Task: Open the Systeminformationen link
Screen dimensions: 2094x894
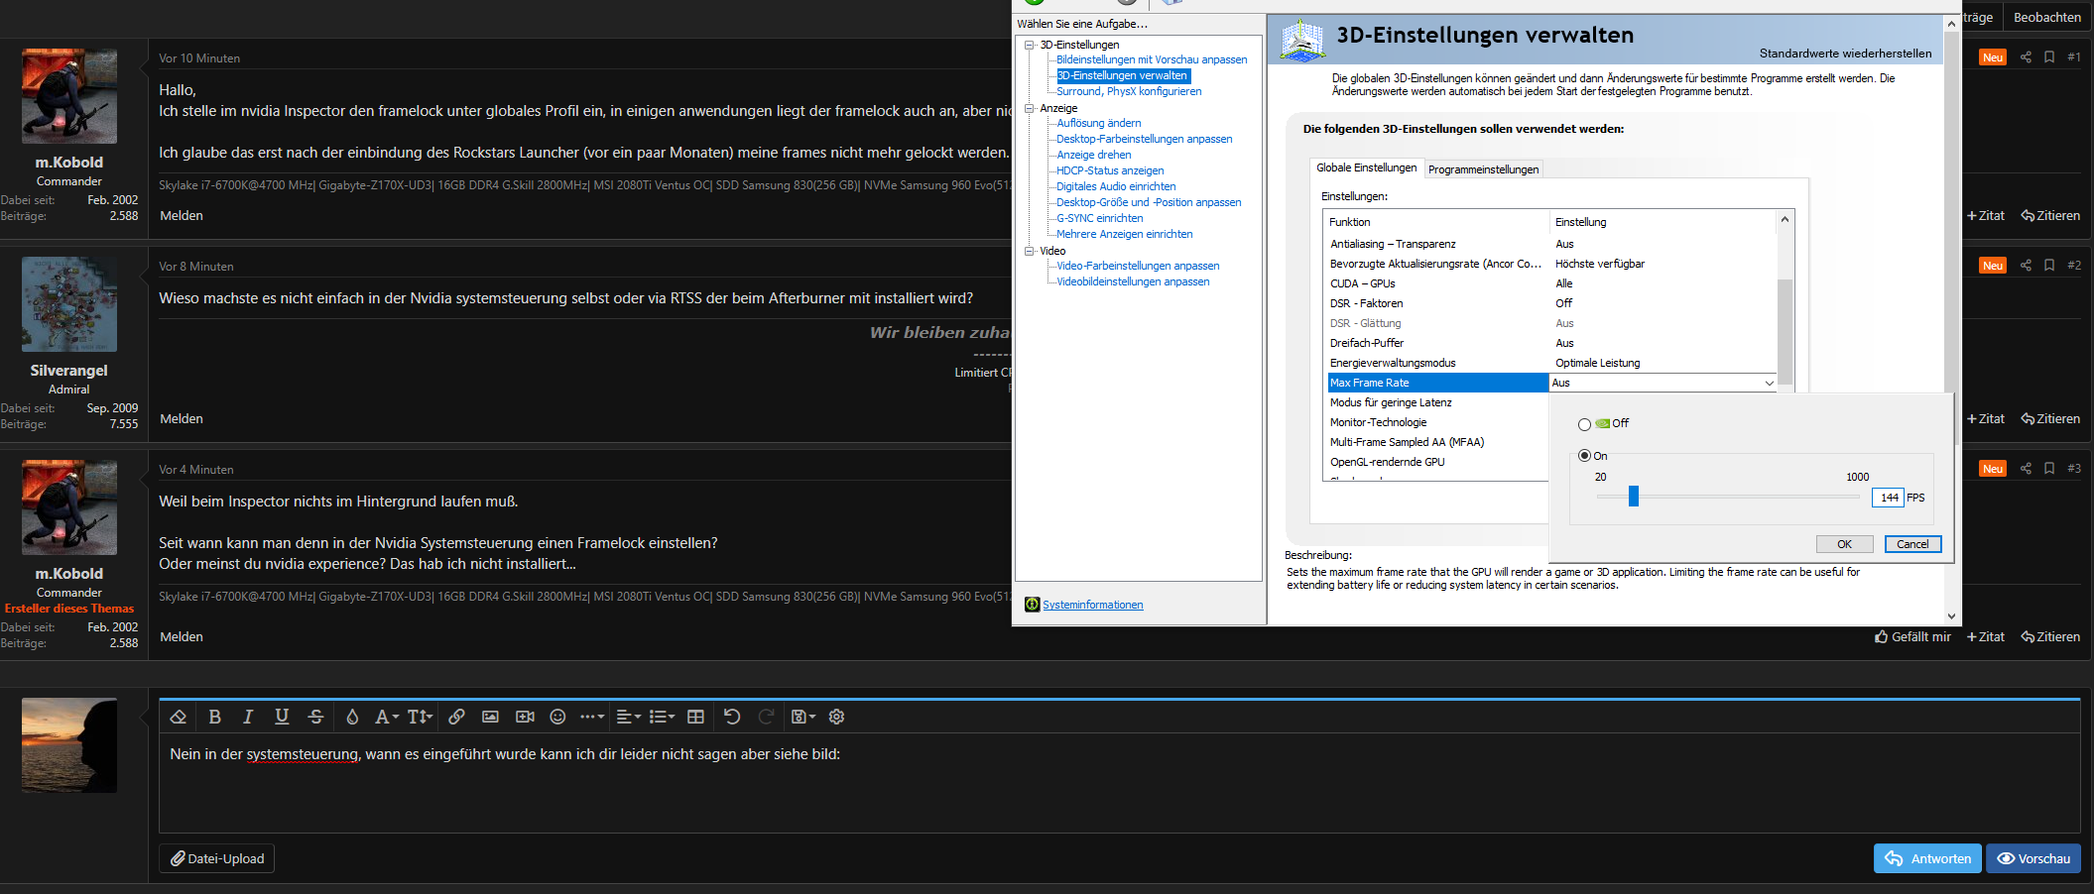Action: 1092,605
